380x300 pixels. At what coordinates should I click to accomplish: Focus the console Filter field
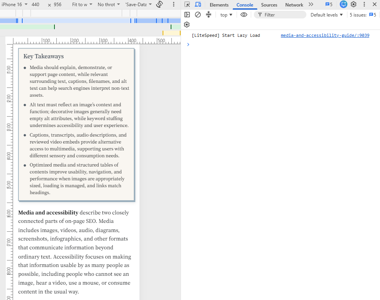coord(280,15)
